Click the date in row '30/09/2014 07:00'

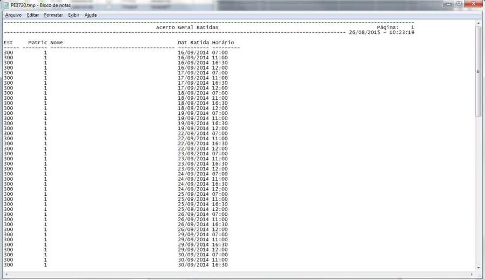[193, 255]
